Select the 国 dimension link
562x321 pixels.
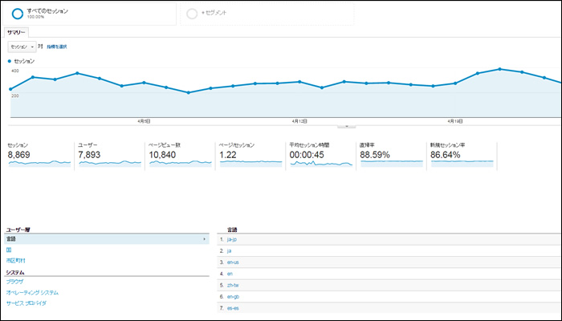tap(9, 250)
